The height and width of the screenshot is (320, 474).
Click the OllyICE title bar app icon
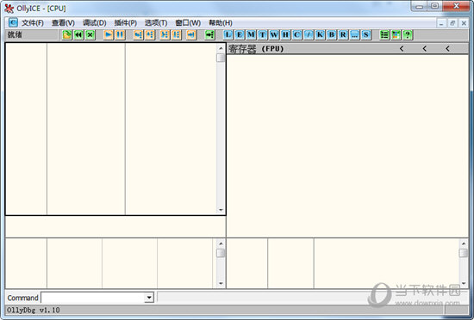click(9, 9)
